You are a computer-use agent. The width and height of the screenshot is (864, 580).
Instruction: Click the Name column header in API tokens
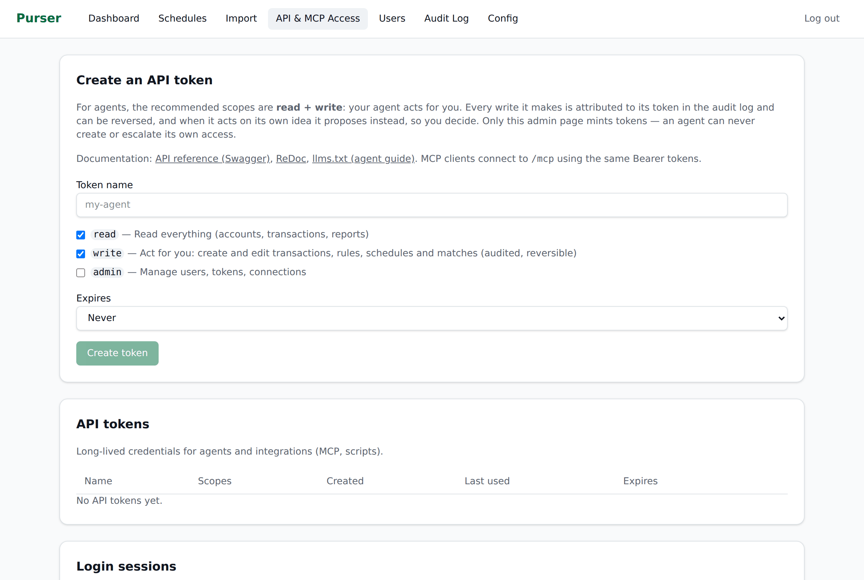point(98,481)
